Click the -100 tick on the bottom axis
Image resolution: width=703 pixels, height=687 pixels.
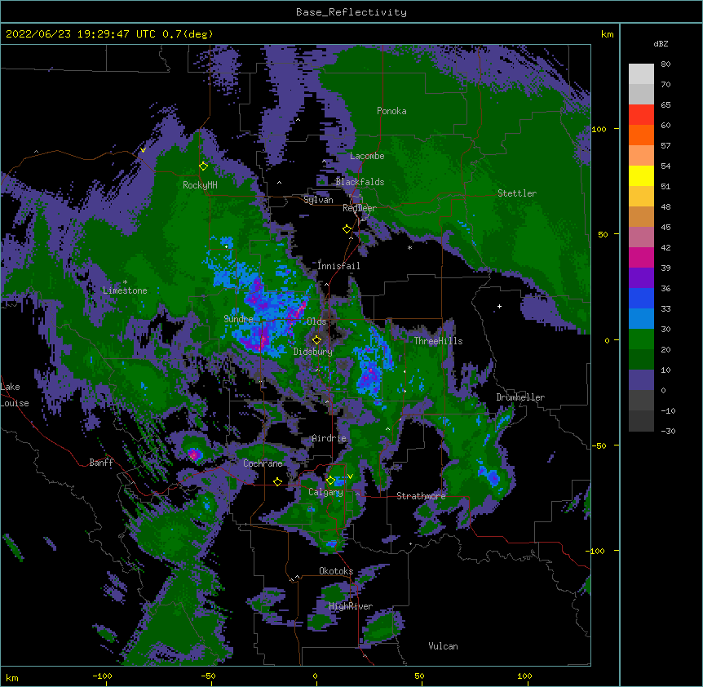click(x=102, y=676)
